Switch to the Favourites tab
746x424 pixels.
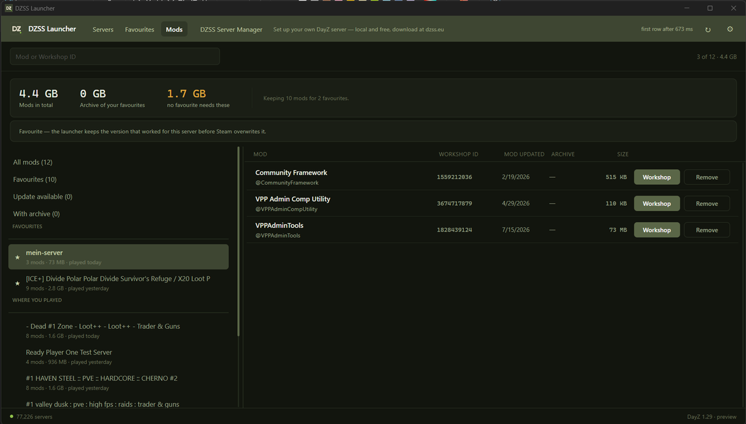pos(140,29)
